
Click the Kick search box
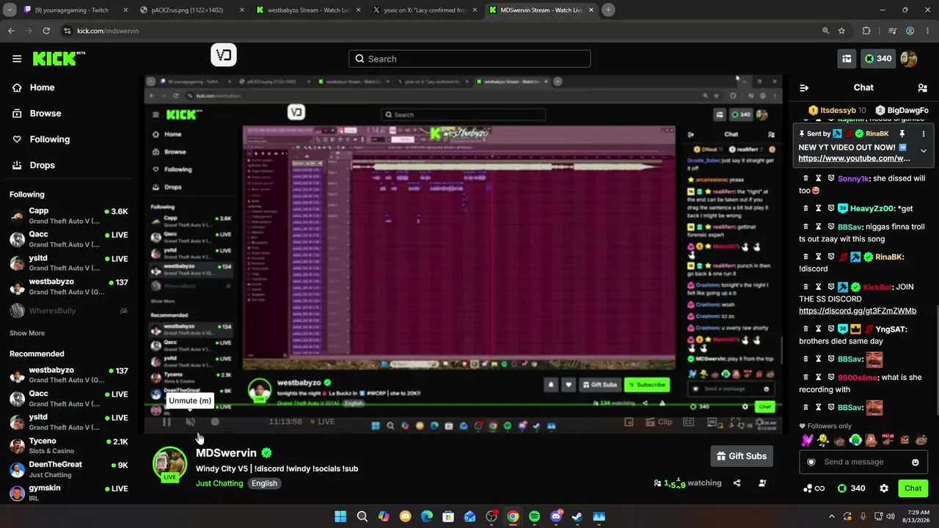(469, 59)
